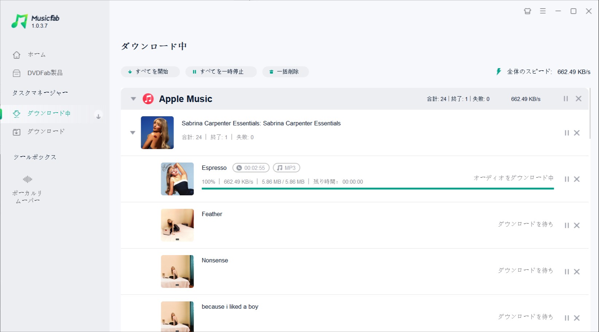Click the lightning overall speed icon

[499, 71]
